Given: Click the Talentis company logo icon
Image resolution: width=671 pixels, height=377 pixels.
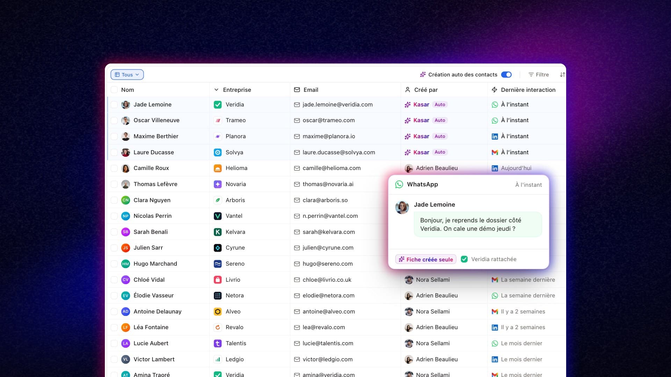Looking at the screenshot, I should [218, 343].
